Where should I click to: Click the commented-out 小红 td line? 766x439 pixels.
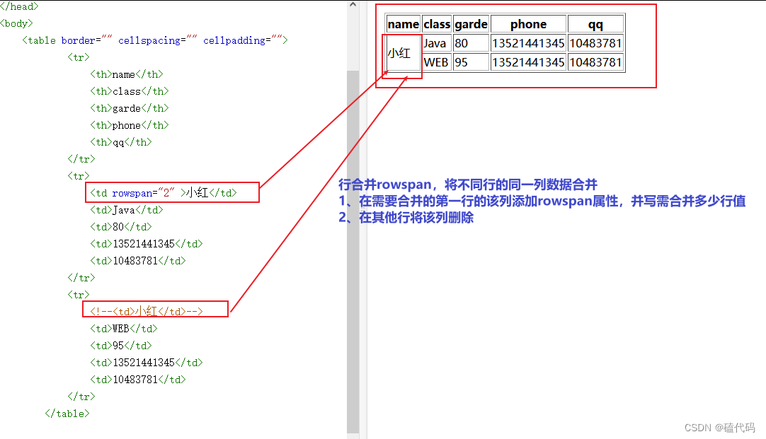click(x=146, y=311)
